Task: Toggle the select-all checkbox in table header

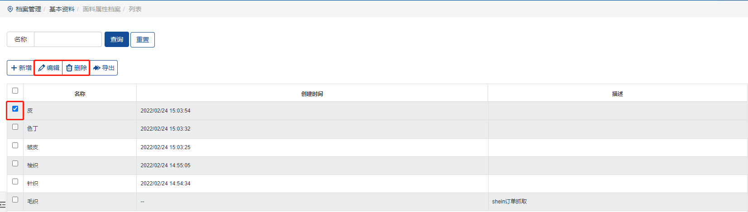Action: (15, 90)
